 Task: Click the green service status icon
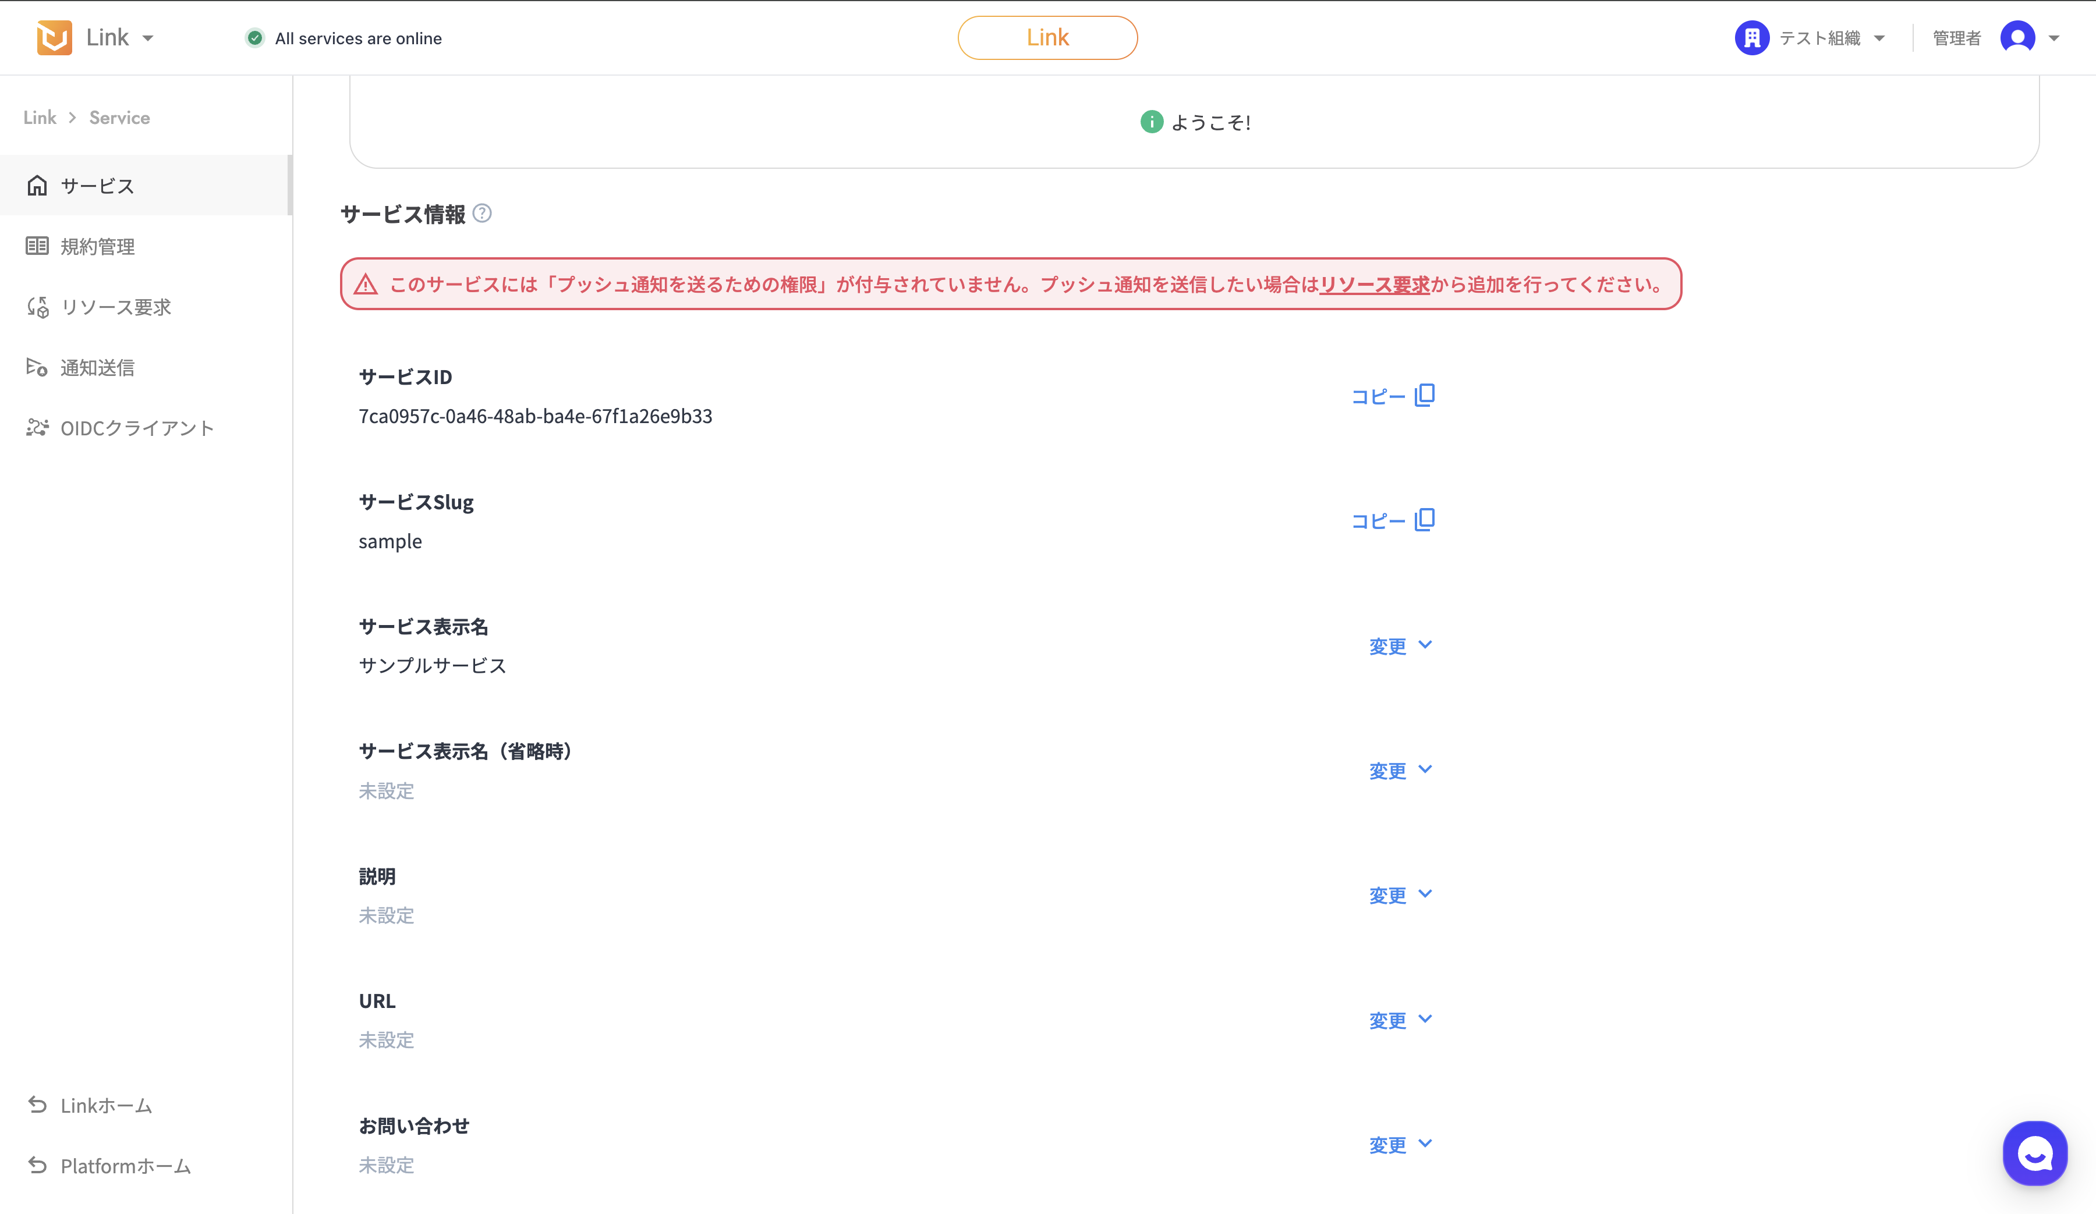[254, 38]
